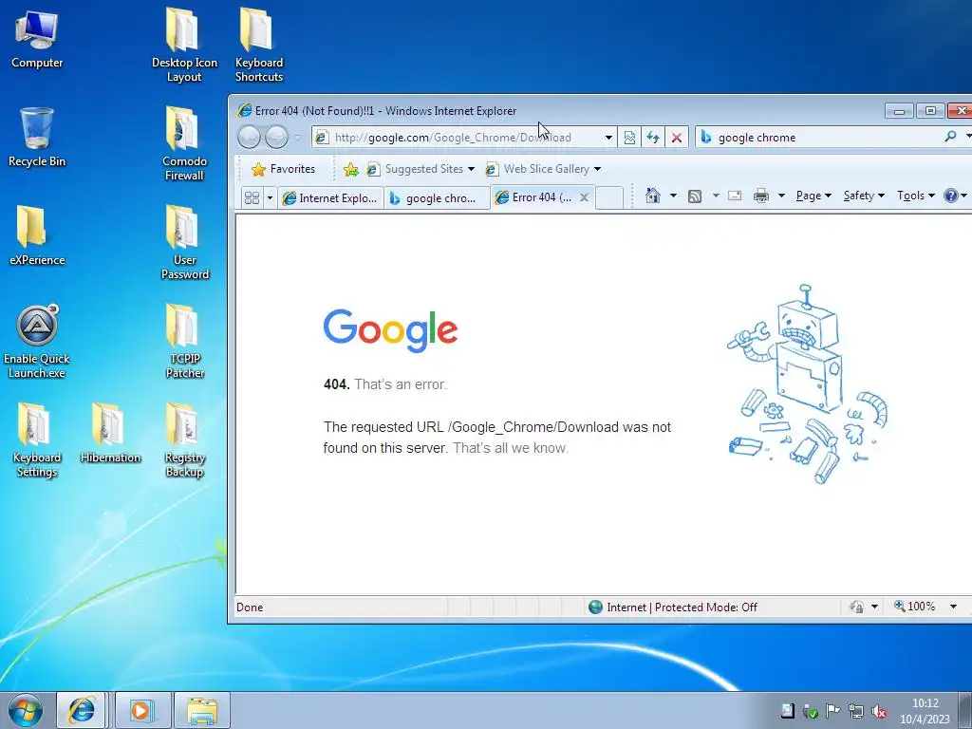Click the Read Mail icon
Screen dimensions: 972x729
click(735, 196)
